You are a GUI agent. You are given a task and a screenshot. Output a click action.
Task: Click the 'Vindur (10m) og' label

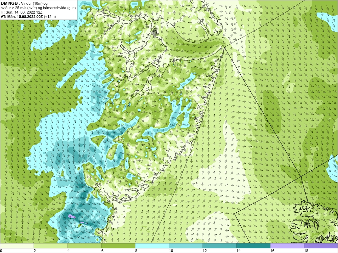coord(35,4)
